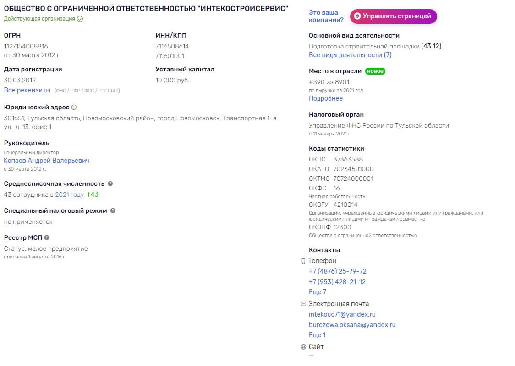Select the 2021 году headcount link

pos(70,194)
